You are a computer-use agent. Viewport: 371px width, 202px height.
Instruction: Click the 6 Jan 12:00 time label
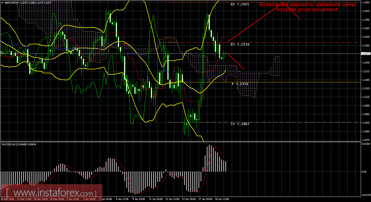(x=122, y=199)
